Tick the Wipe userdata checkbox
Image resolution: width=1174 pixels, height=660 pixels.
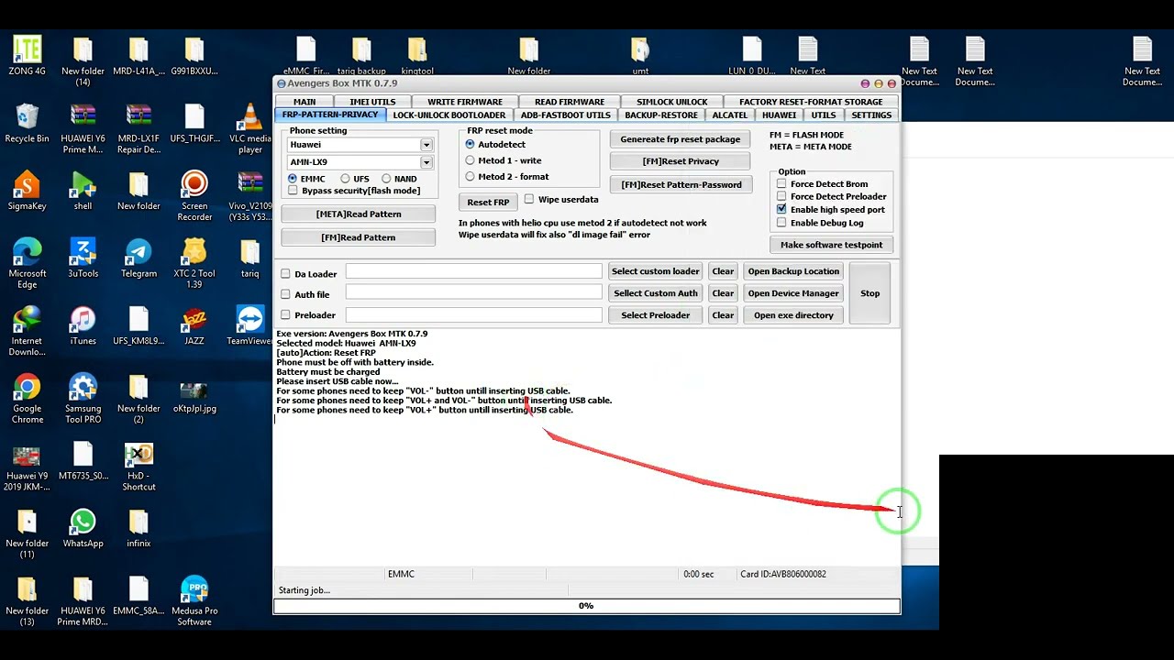tap(529, 199)
